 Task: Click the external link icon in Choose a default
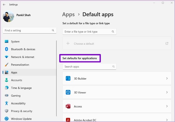coord(167,43)
